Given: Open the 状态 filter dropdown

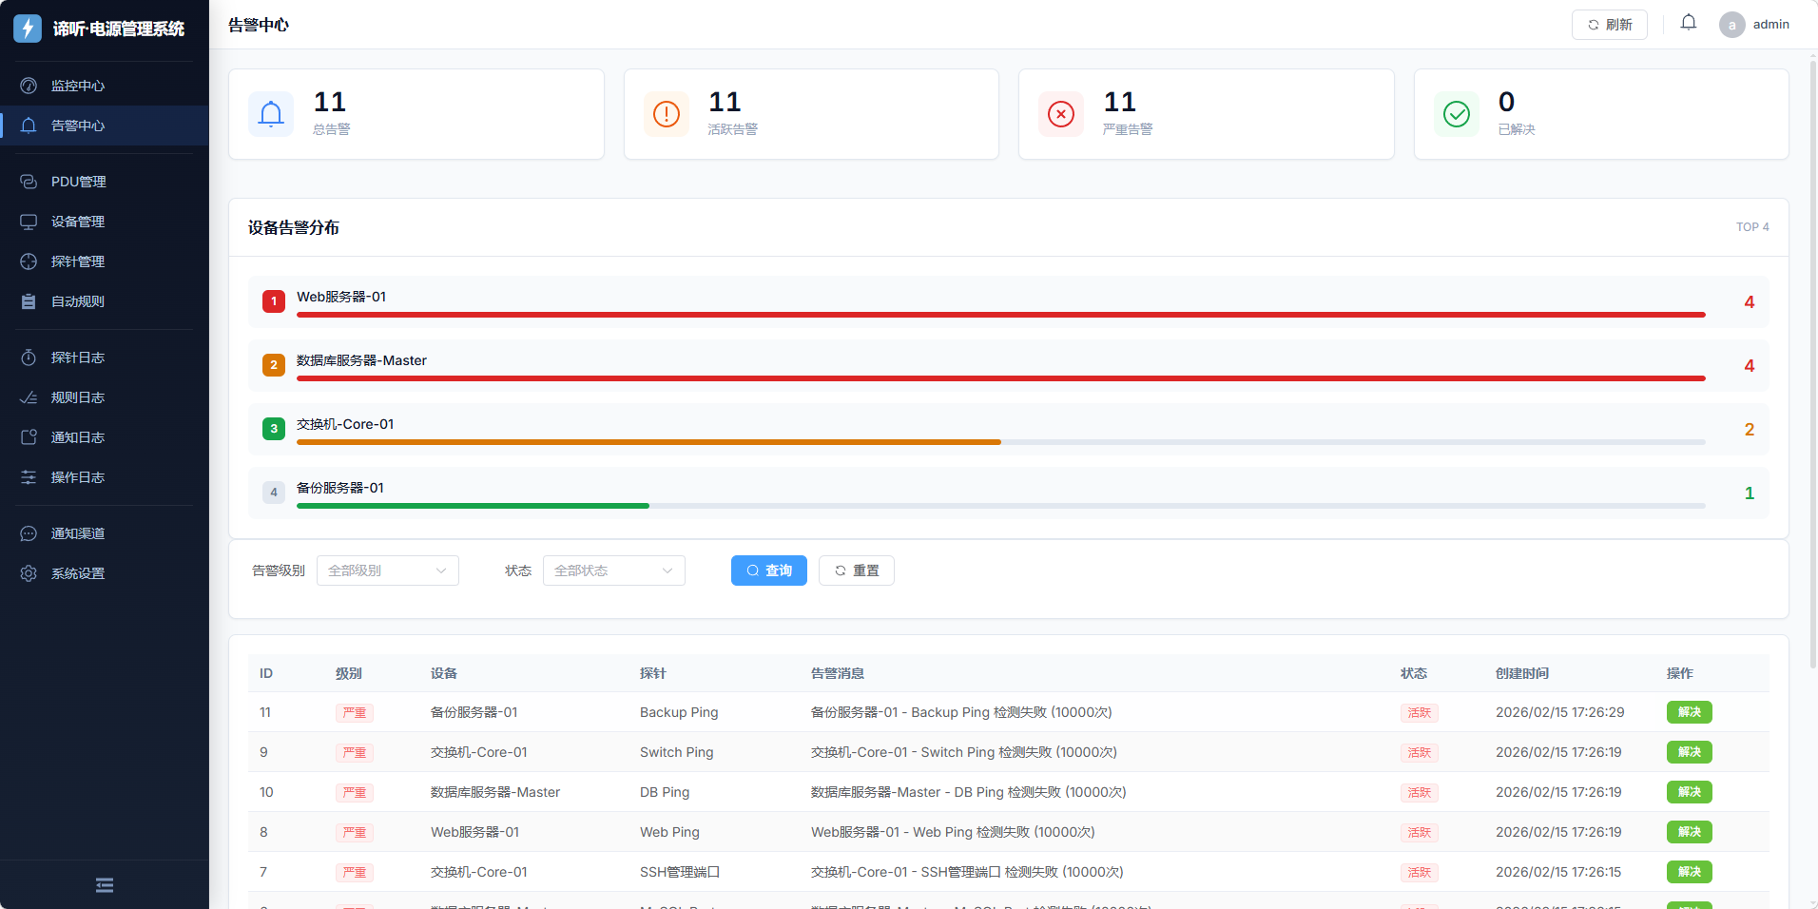Looking at the screenshot, I should click(613, 571).
